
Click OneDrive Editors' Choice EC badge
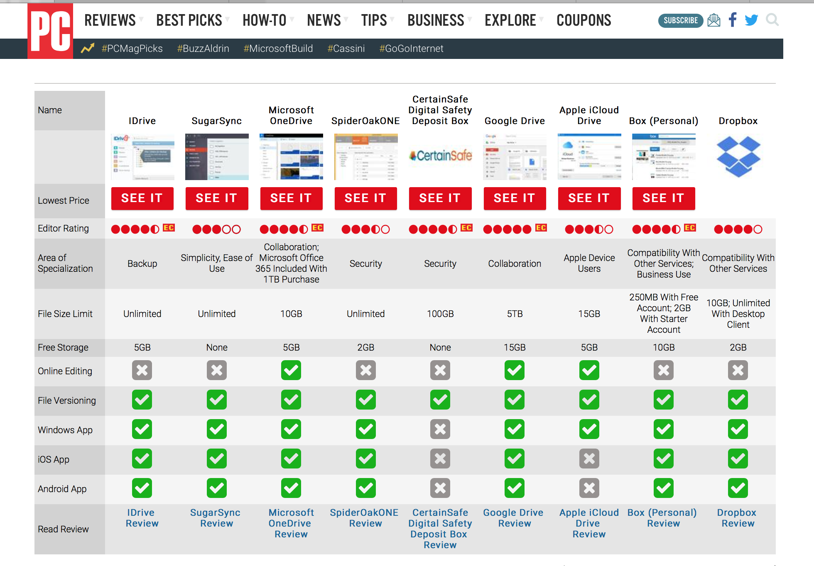point(317,228)
